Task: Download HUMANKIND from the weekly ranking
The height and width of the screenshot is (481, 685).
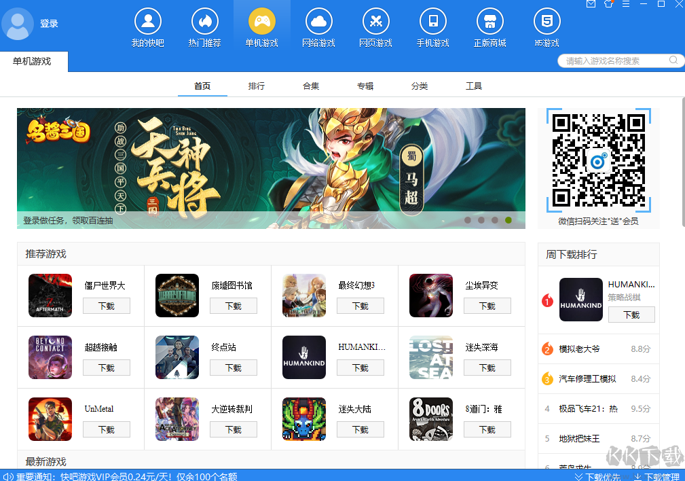Action: click(x=631, y=314)
